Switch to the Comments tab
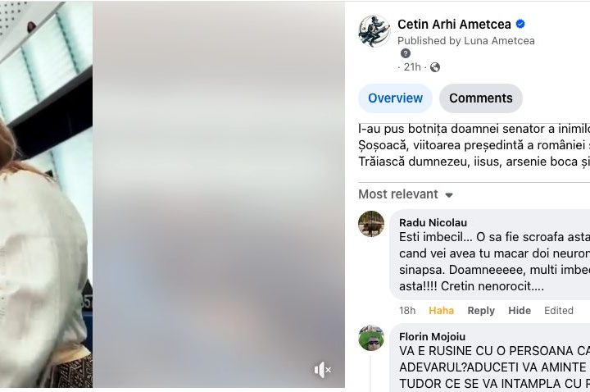The height and width of the screenshot is (392, 590). pos(480,98)
